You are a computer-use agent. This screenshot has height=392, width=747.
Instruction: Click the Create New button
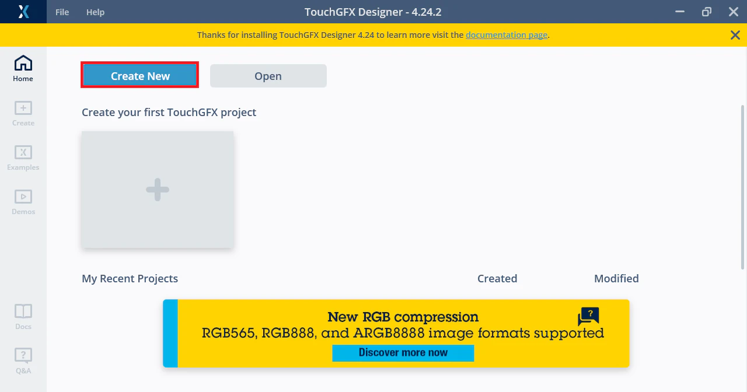click(140, 76)
